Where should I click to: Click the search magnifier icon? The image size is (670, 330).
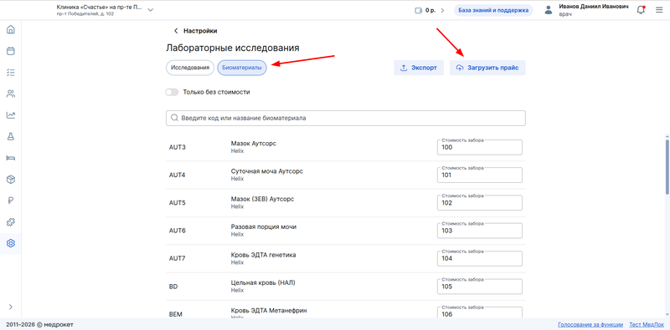click(174, 118)
